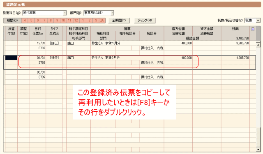
Task: Click the 日付 column header
Action: (x=38, y=29)
